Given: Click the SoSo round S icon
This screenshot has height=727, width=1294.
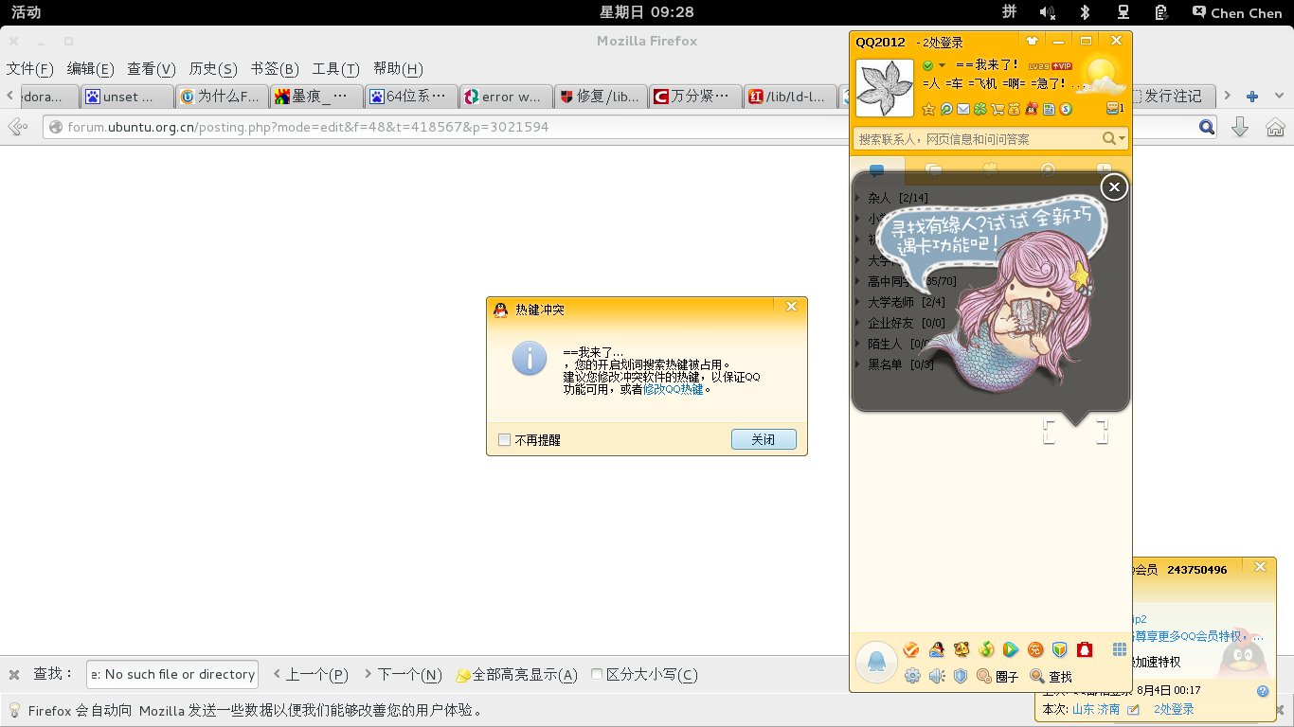Looking at the screenshot, I should click(x=1066, y=109).
